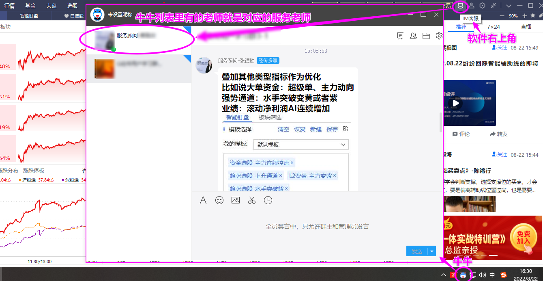Open the IM客服 bull icon in title bar
Image resolution: width=543 pixels, height=281 pixels.
point(460,6)
